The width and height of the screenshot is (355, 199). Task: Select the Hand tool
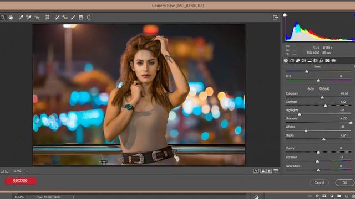(11, 17)
